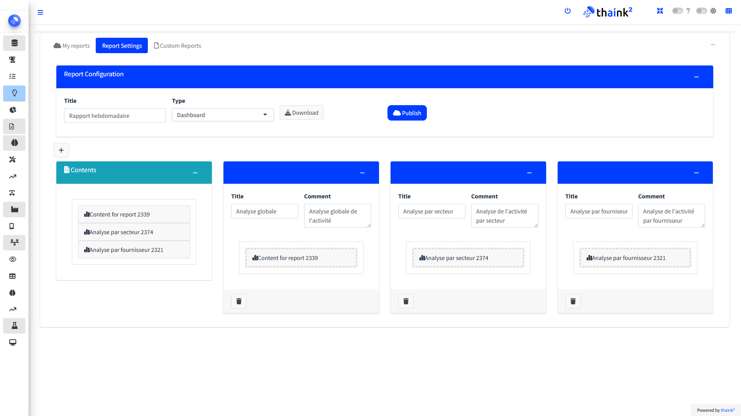Open the Custom Reports tab

coord(178,45)
